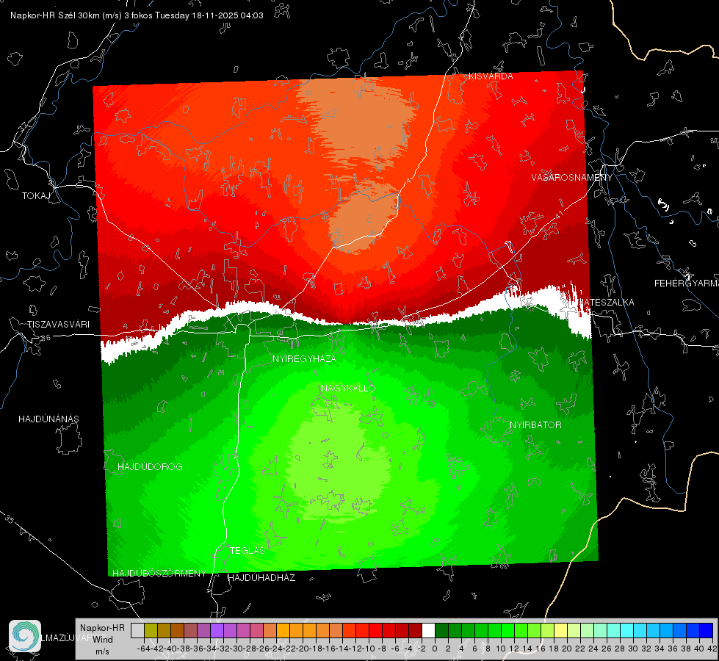Click the road number 35 label
Screen dimensions: 719x661
10,519
